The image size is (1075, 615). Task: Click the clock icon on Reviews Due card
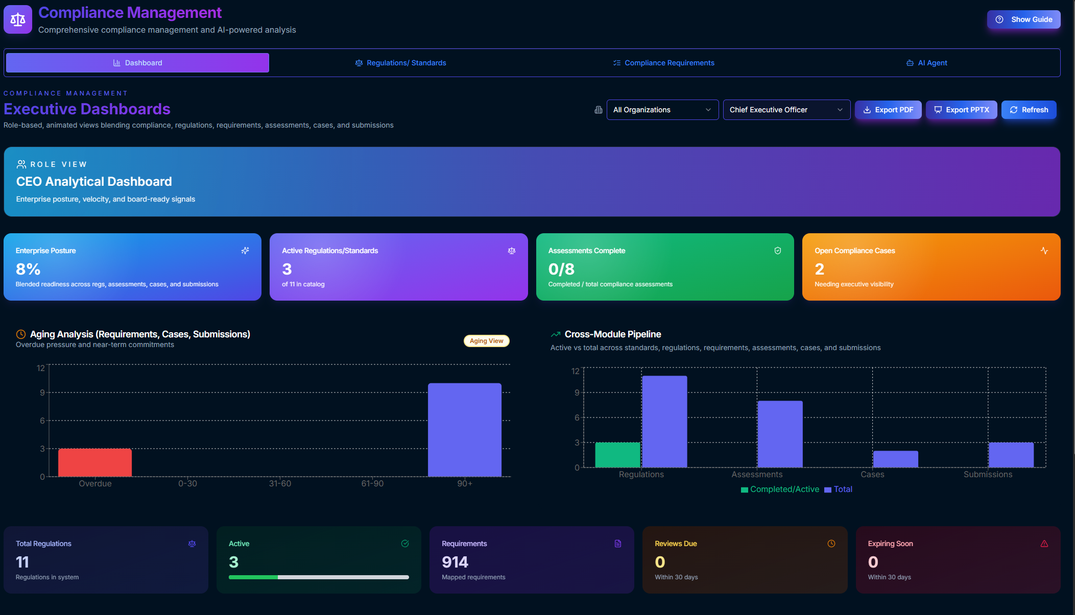(831, 544)
